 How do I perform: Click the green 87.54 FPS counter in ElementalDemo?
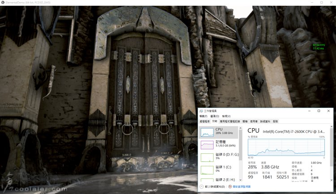pos(319,45)
